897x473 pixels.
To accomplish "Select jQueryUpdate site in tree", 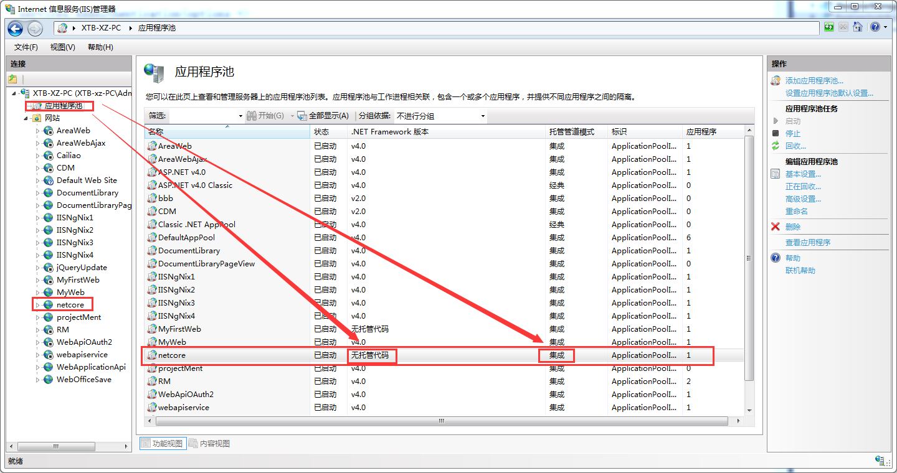I will pos(82,268).
